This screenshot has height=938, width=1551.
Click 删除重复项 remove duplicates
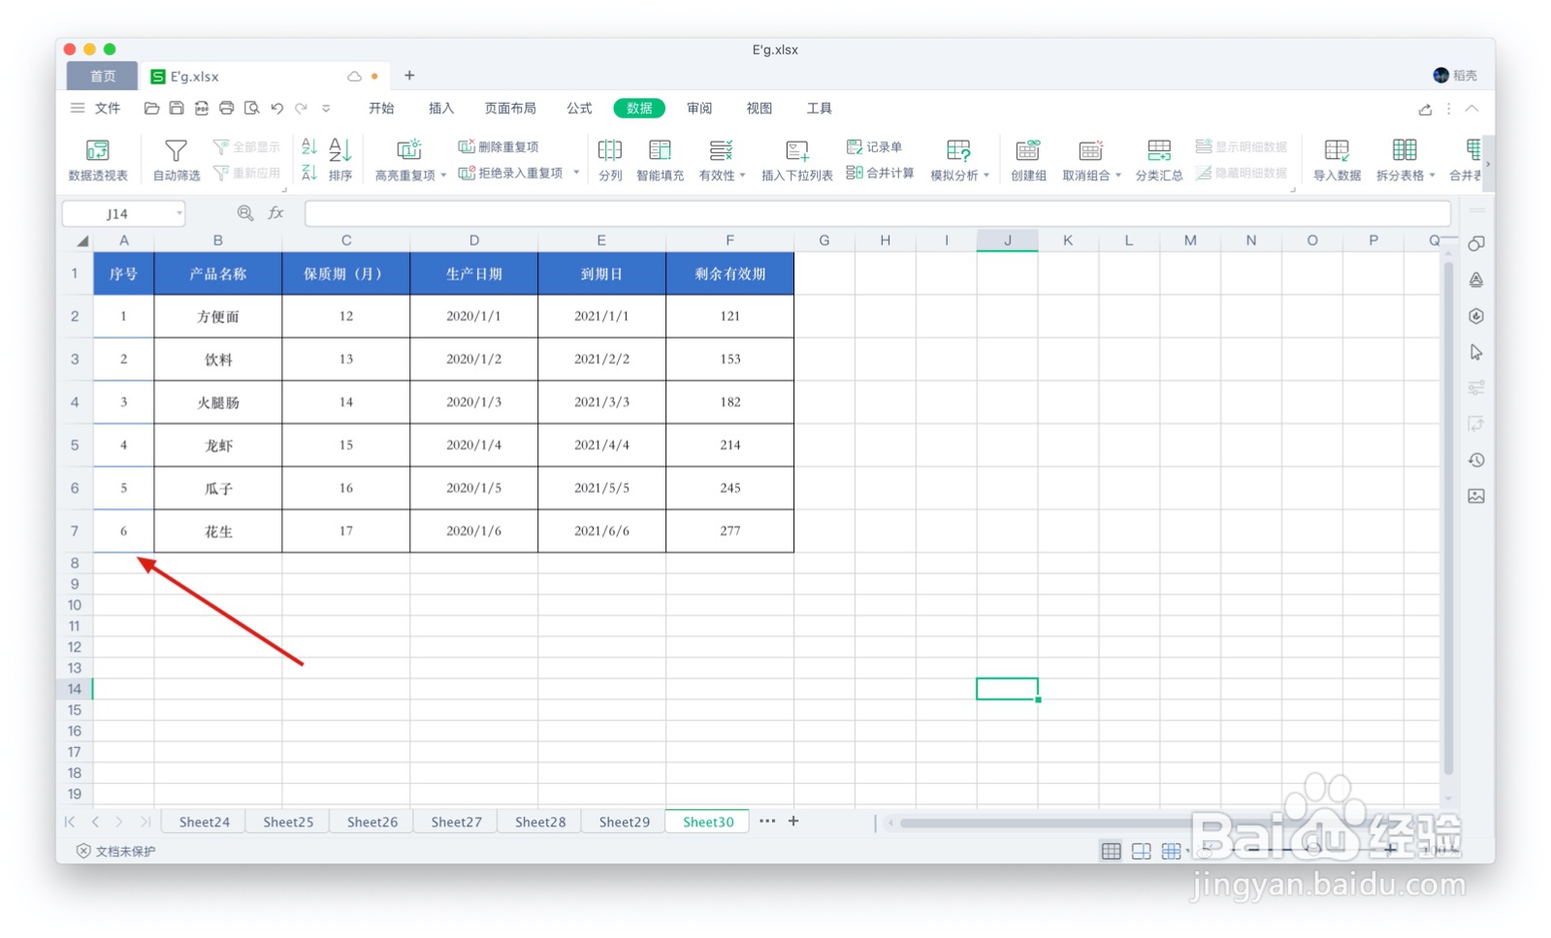tap(499, 146)
